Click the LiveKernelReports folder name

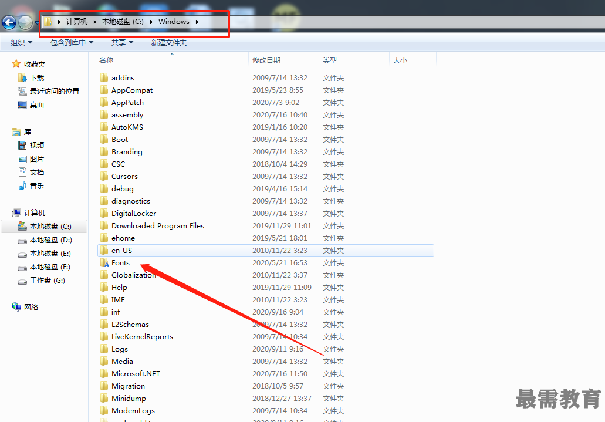pos(142,337)
